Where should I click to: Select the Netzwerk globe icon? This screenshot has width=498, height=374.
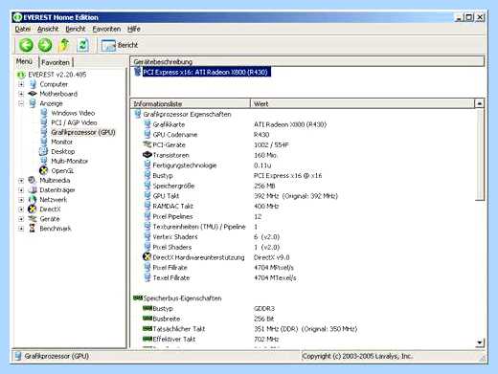click(33, 200)
